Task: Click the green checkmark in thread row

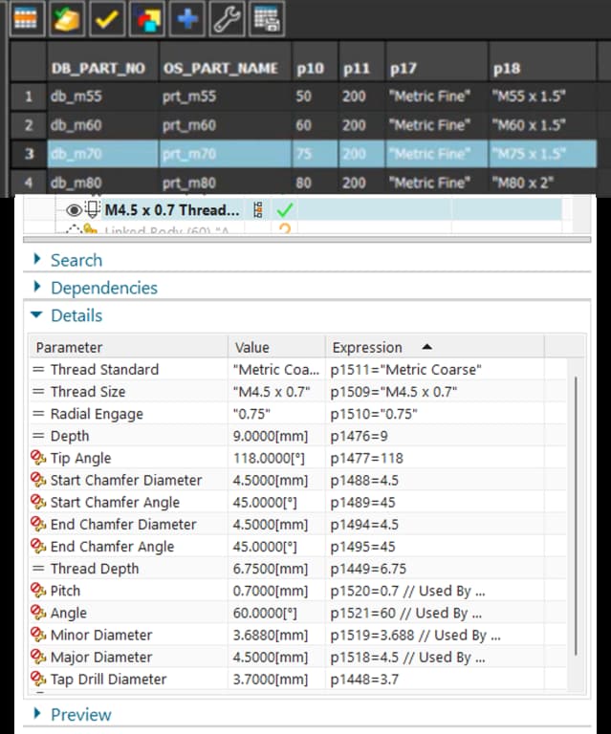Action: [x=285, y=210]
